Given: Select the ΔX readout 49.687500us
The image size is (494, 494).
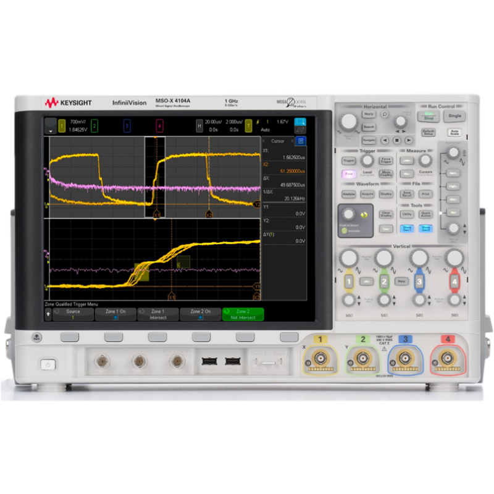Looking at the screenshot, I should pyautogui.click(x=293, y=185).
